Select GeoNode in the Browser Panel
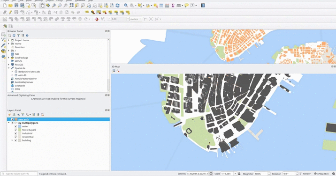The height and width of the screenshot is (176, 336). [x=20, y=86]
